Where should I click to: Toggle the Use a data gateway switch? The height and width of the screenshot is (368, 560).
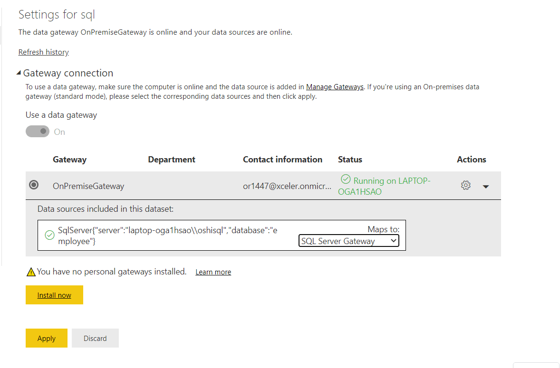38,131
